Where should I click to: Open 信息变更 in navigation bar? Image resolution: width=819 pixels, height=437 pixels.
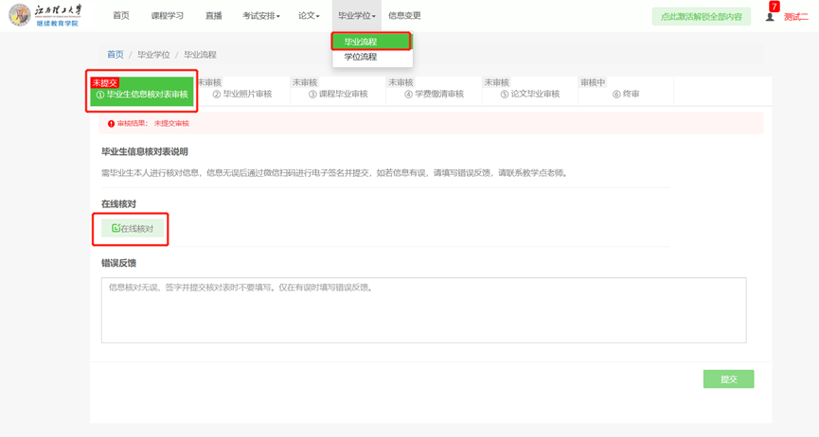tap(404, 16)
